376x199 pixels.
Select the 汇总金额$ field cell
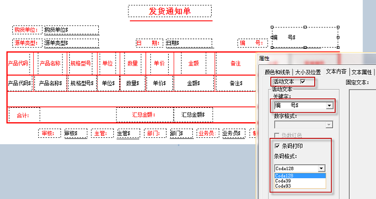[x=193, y=115]
